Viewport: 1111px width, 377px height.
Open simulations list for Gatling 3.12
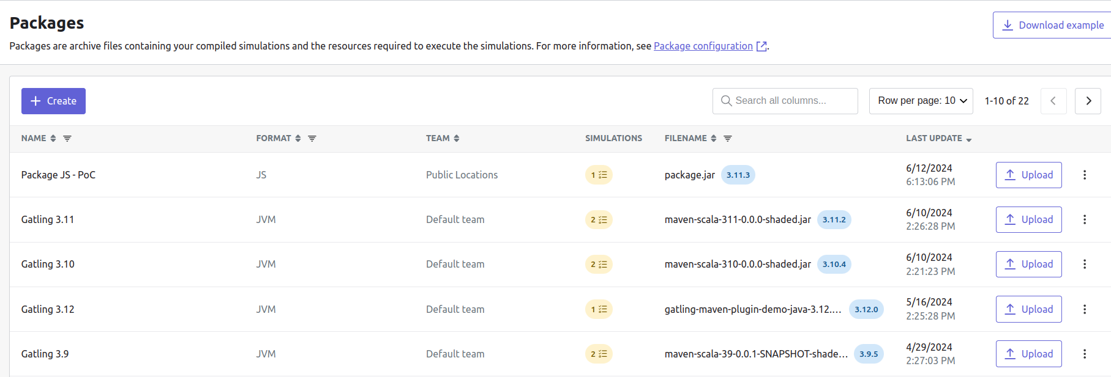tap(599, 309)
